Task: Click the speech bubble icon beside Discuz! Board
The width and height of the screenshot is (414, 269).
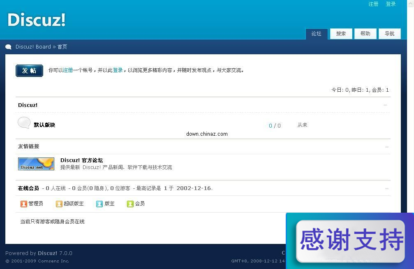Action: click(x=9, y=47)
